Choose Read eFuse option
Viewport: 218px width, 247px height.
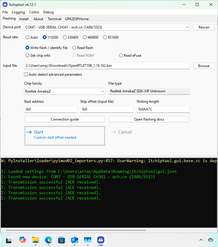(x=130, y=56)
